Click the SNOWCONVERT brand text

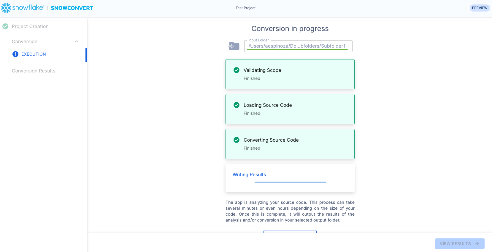72,8
